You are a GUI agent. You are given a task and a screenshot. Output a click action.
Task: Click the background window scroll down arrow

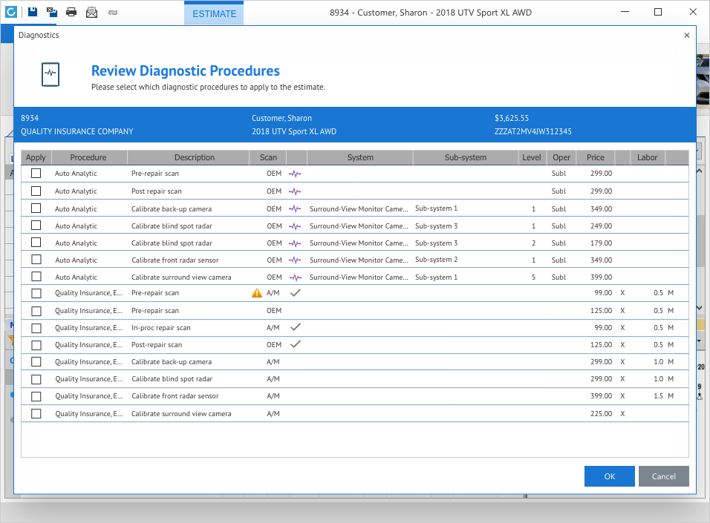pyautogui.click(x=699, y=308)
